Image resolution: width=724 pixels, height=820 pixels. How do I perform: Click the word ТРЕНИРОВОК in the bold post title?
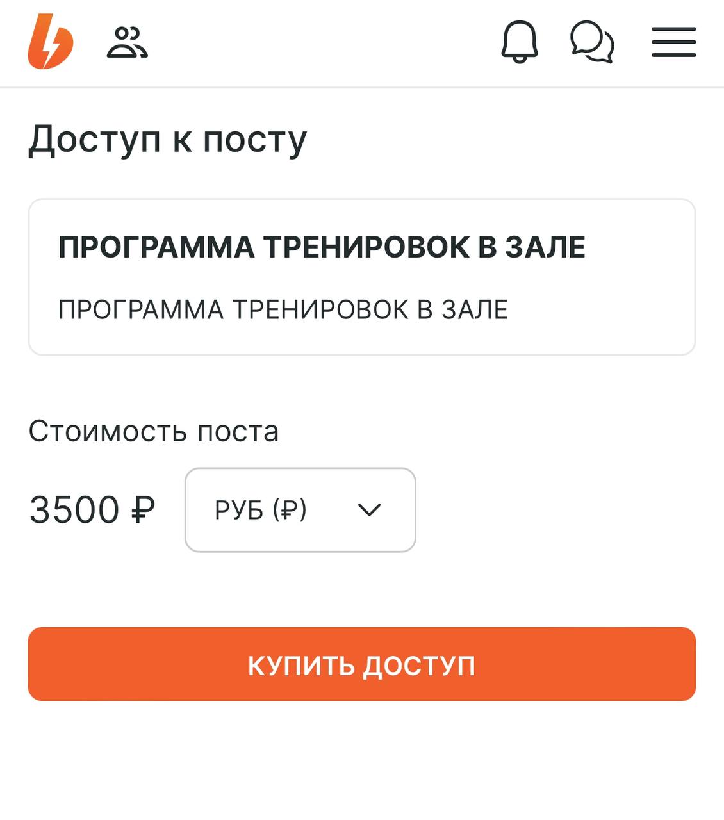click(366, 247)
